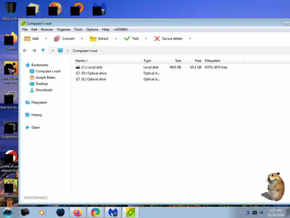Click the red Secure delete X icon
Viewport: 290px width, 218px height.
point(157,39)
